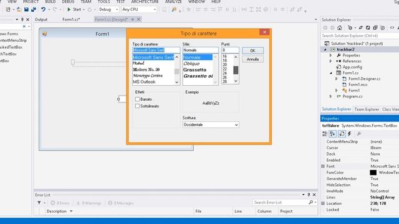Toggle the 0 Warnings filter in Error List

click(x=89, y=203)
